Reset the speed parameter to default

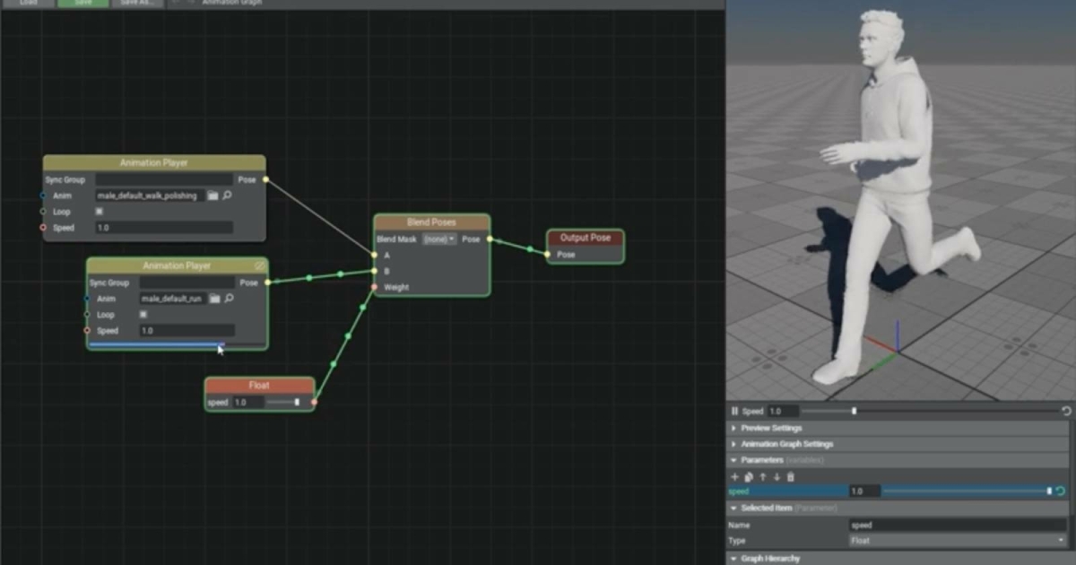pos(1061,491)
